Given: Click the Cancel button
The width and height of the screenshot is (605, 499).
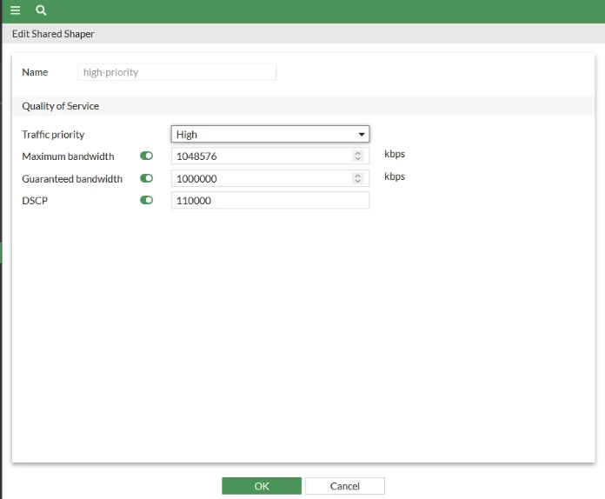Looking at the screenshot, I should (x=345, y=486).
